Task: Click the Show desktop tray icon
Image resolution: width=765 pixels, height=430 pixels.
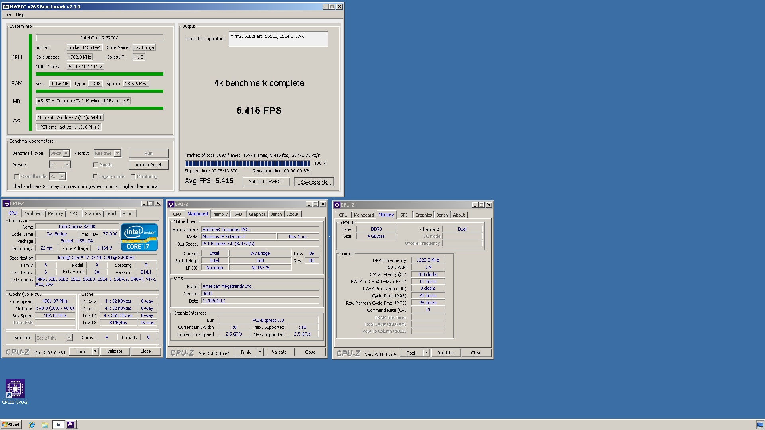Action: (x=760, y=425)
